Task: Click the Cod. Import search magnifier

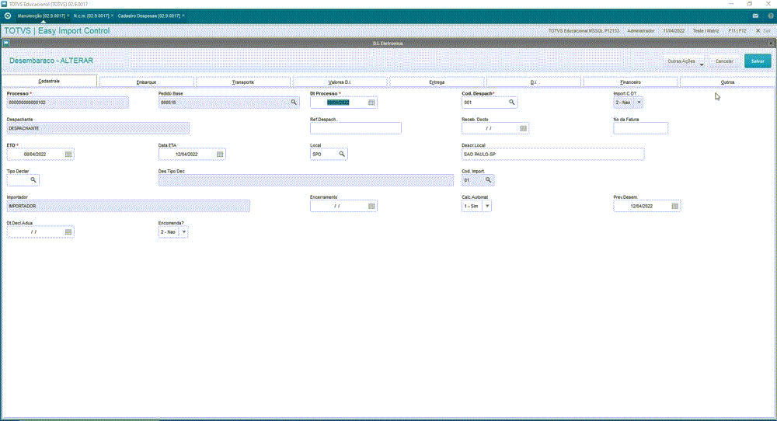Action: pos(488,180)
